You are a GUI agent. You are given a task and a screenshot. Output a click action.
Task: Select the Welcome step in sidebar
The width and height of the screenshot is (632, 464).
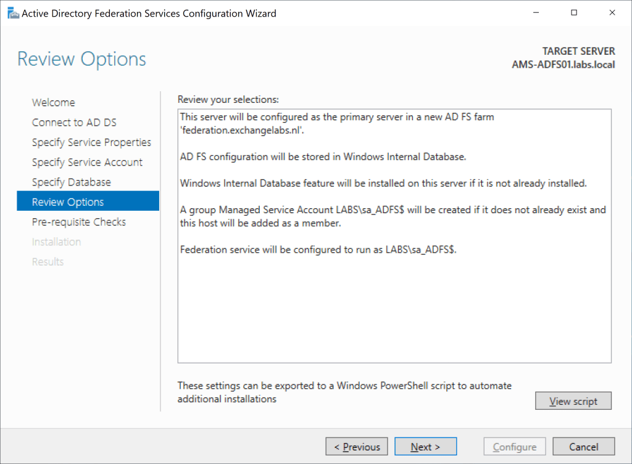pyautogui.click(x=53, y=102)
